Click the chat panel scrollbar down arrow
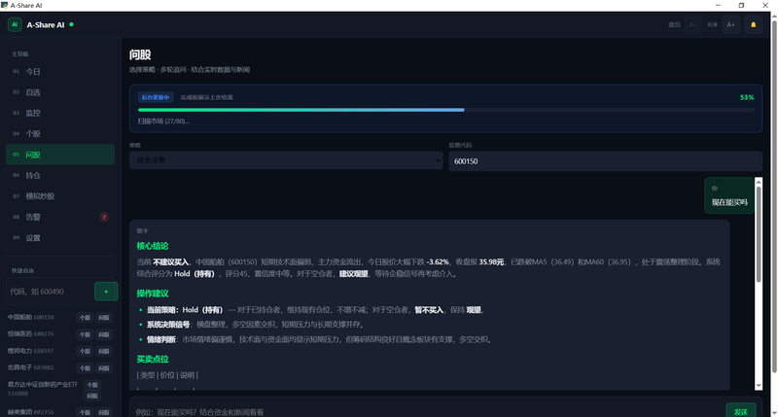 [759, 385]
